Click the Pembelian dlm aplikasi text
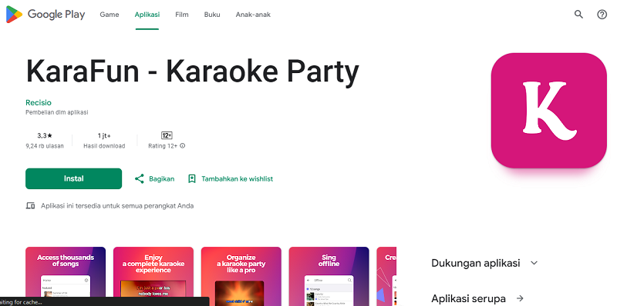This screenshot has width=617, height=306. 56,112
